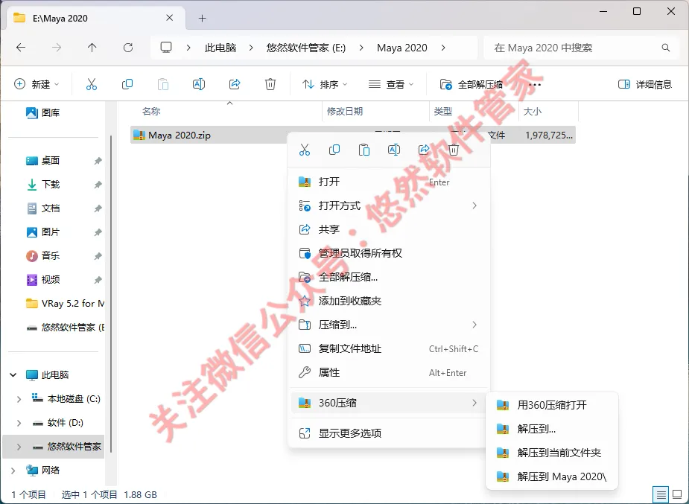Open the 新建 dropdown
This screenshot has height=504, width=689.
pos(37,84)
